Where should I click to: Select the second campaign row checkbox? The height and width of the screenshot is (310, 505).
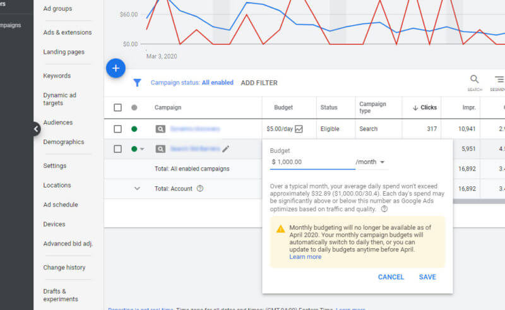(117, 149)
